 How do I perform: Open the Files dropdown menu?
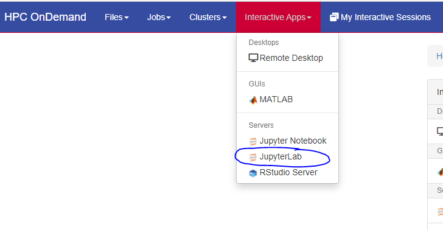pos(117,17)
